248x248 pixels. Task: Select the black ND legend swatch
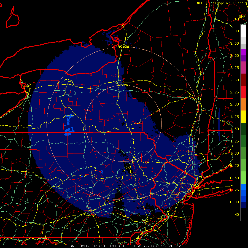pos(243,214)
